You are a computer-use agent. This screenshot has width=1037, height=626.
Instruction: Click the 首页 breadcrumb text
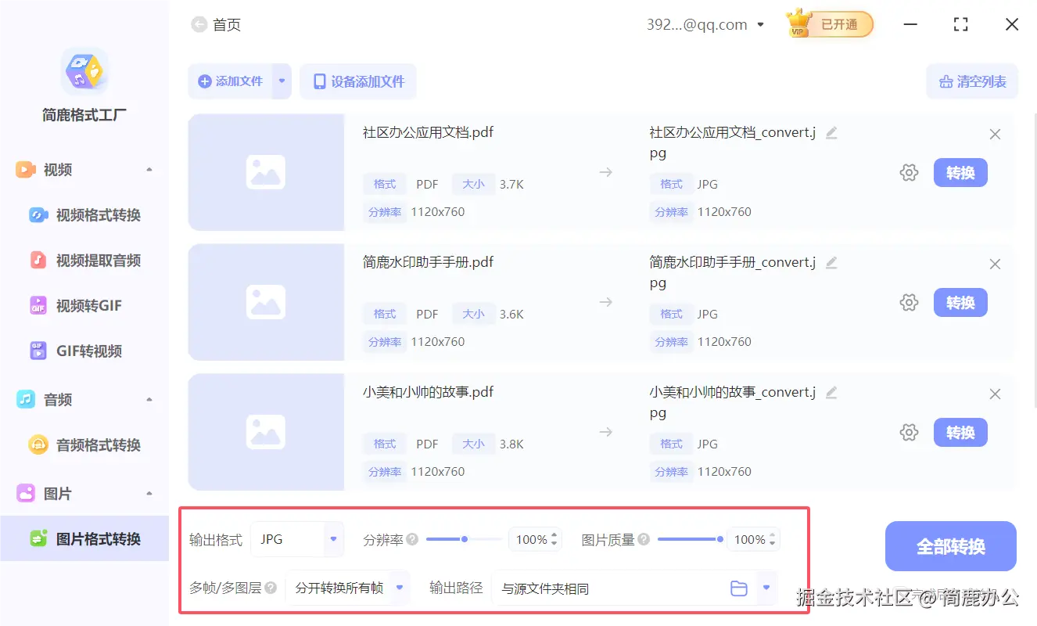(x=227, y=25)
